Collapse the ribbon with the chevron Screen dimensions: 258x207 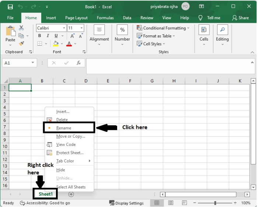tap(252, 52)
